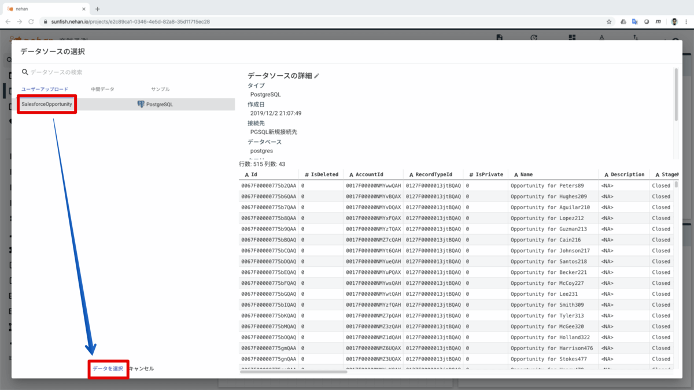Switch to the ユーザーアップロード tab
The image size is (694, 390).
pos(45,90)
